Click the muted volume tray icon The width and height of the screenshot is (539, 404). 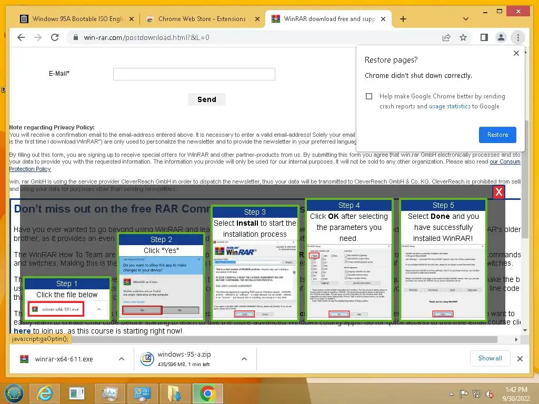489,393
